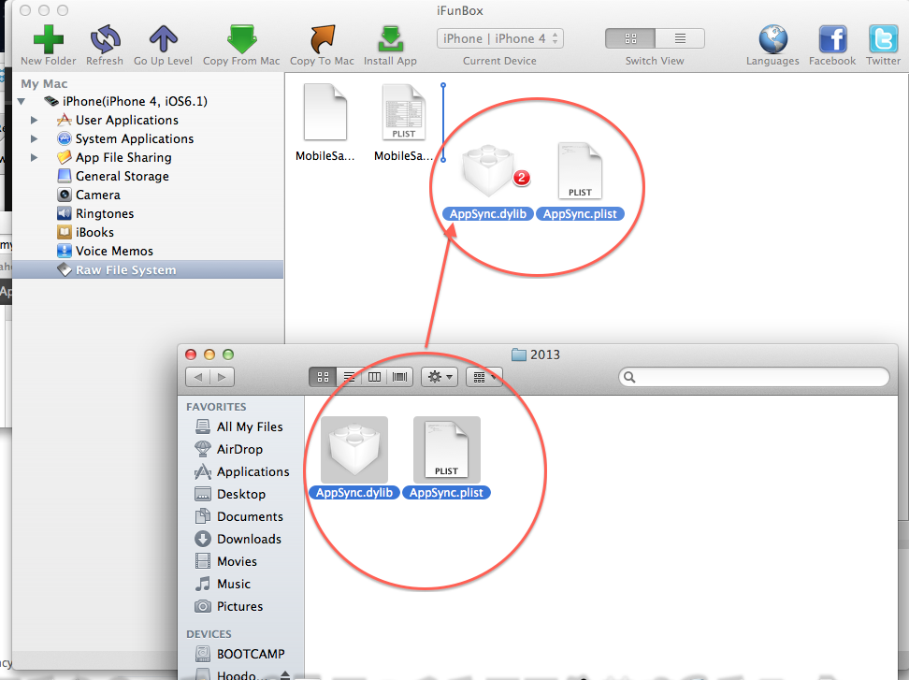Viewport: 909px width, 680px height.
Task: Select System Applications in the sidebar
Action: point(134,138)
